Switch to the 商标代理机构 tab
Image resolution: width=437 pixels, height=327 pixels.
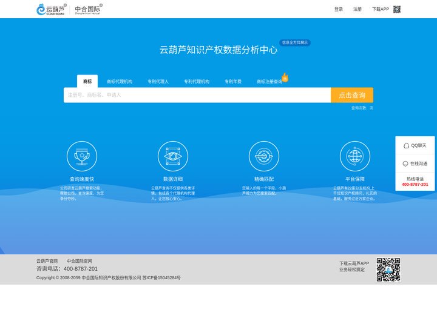(x=120, y=82)
